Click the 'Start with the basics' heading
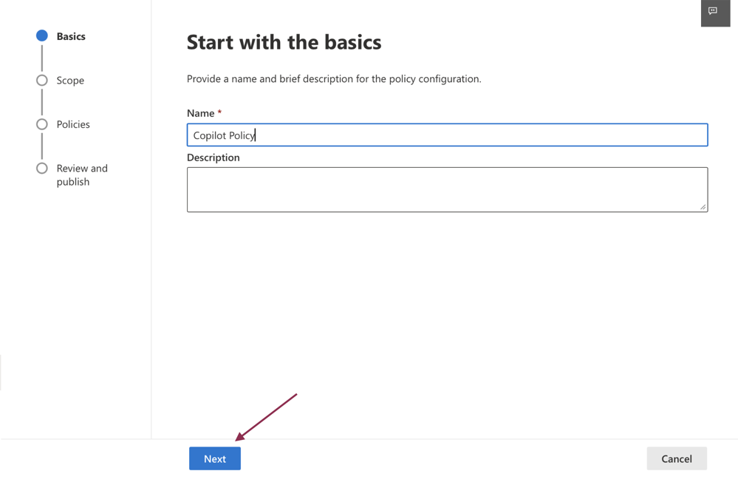 284,42
